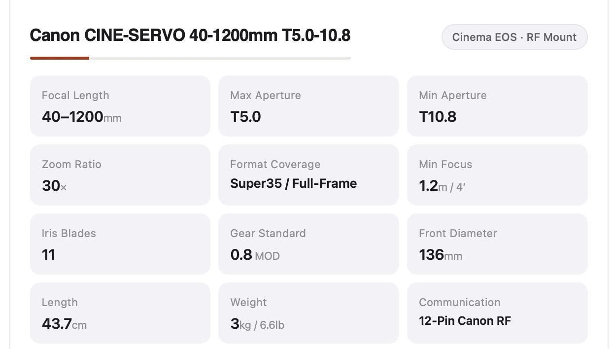Viewport: 613px width, 349px height.
Task: Click the Format Coverage Super35 / Full-Frame card
Action: tap(308, 174)
